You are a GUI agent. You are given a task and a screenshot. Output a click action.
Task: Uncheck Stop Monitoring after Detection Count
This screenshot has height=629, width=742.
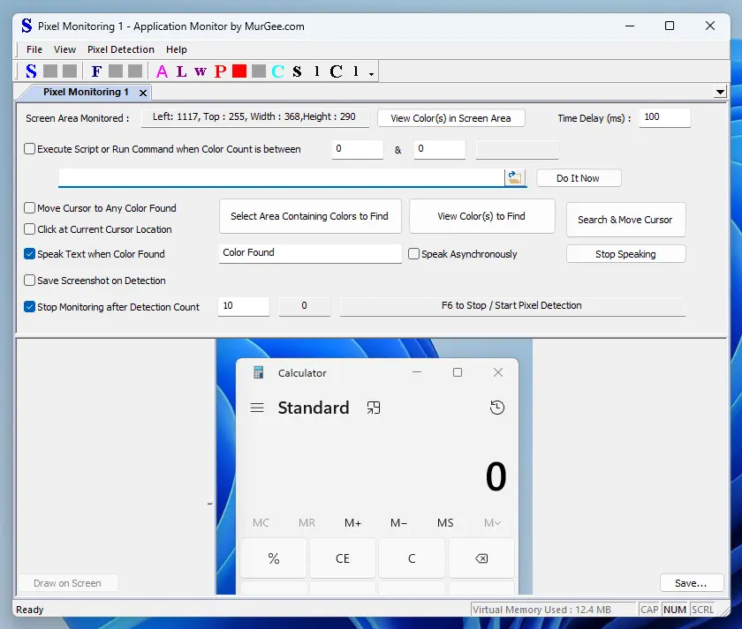(29, 307)
